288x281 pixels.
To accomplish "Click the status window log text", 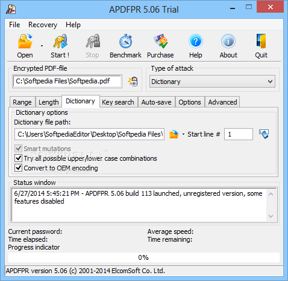I will click(138, 198).
